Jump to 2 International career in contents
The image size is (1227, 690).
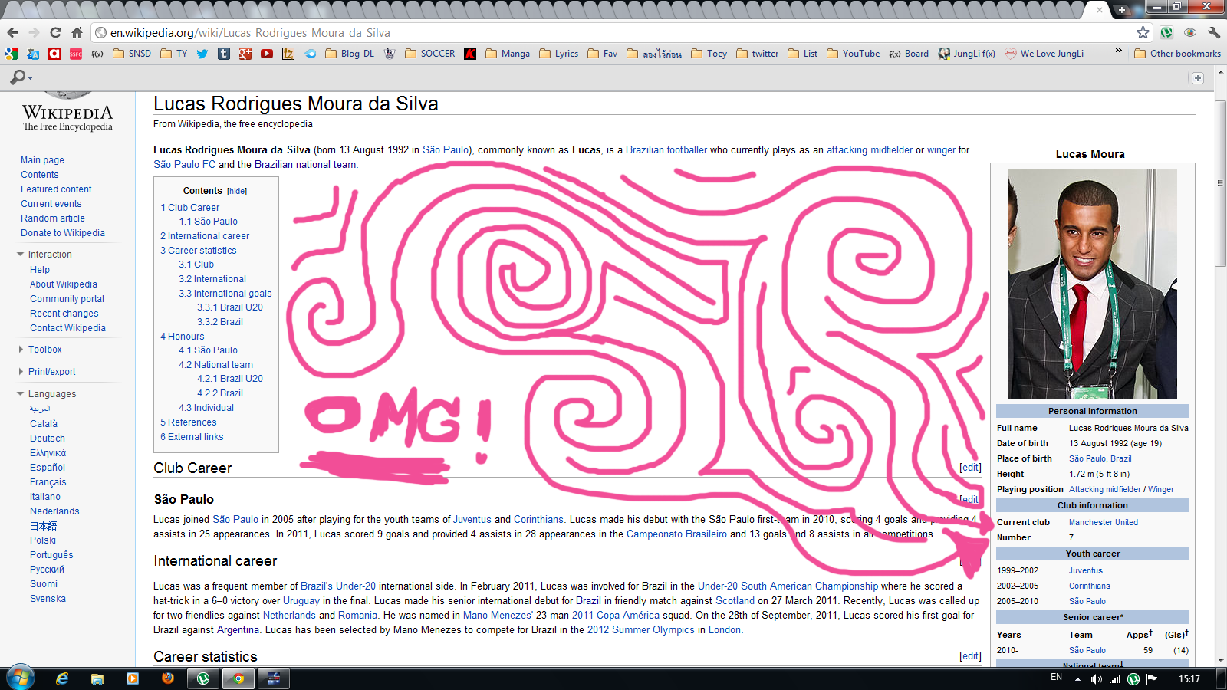click(205, 236)
